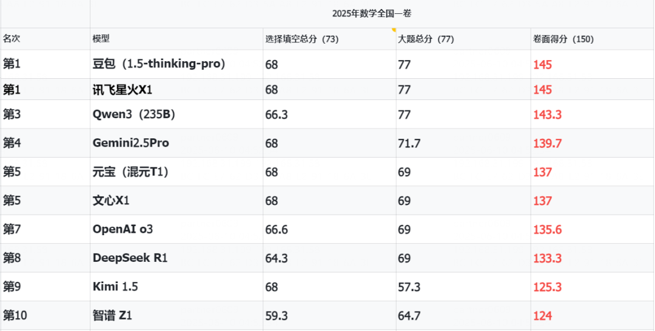Image resolution: width=655 pixels, height=331 pixels.
Task: Select the 豆包 (1.5-thinking-pro) model cell
Action: tap(176, 64)
